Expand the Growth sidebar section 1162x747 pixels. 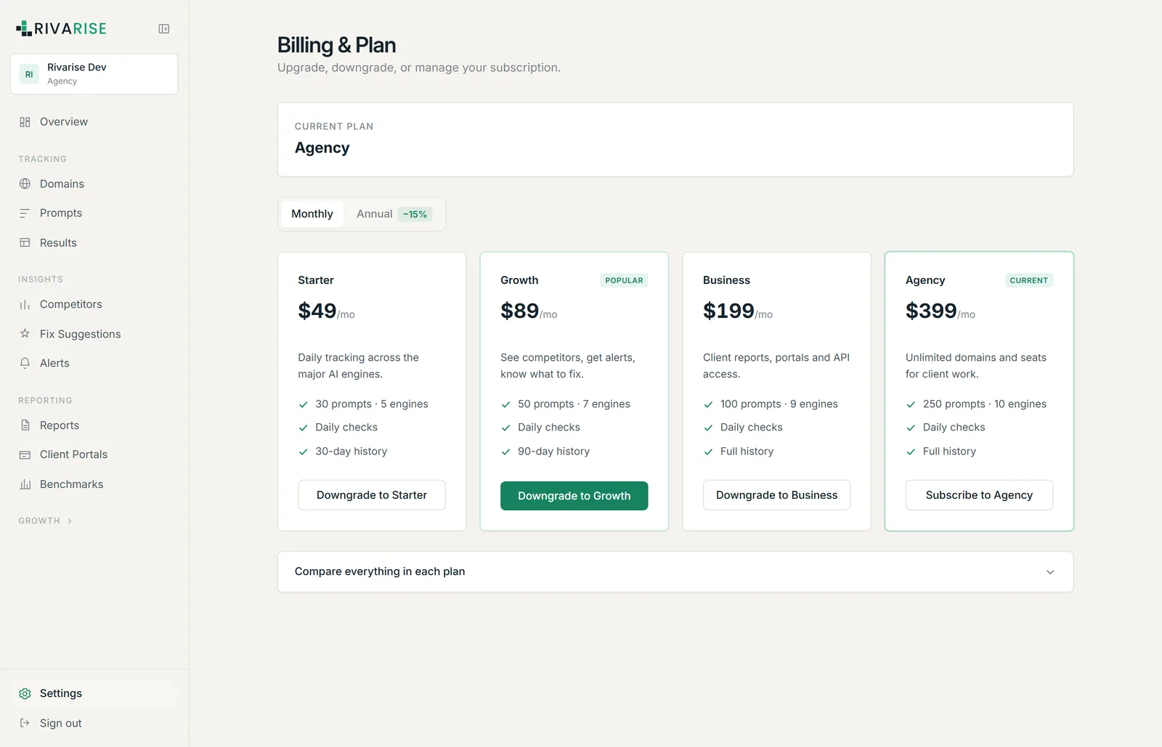coord(45,521)
